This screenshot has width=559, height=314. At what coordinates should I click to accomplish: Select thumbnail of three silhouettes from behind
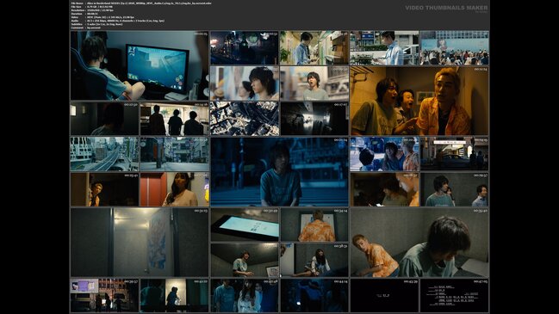[175, 119]
